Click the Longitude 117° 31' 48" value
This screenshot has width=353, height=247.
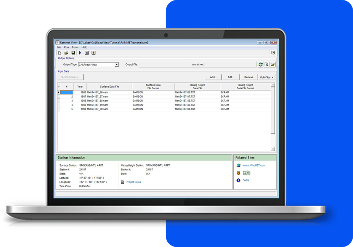click(x=93, y=182)
